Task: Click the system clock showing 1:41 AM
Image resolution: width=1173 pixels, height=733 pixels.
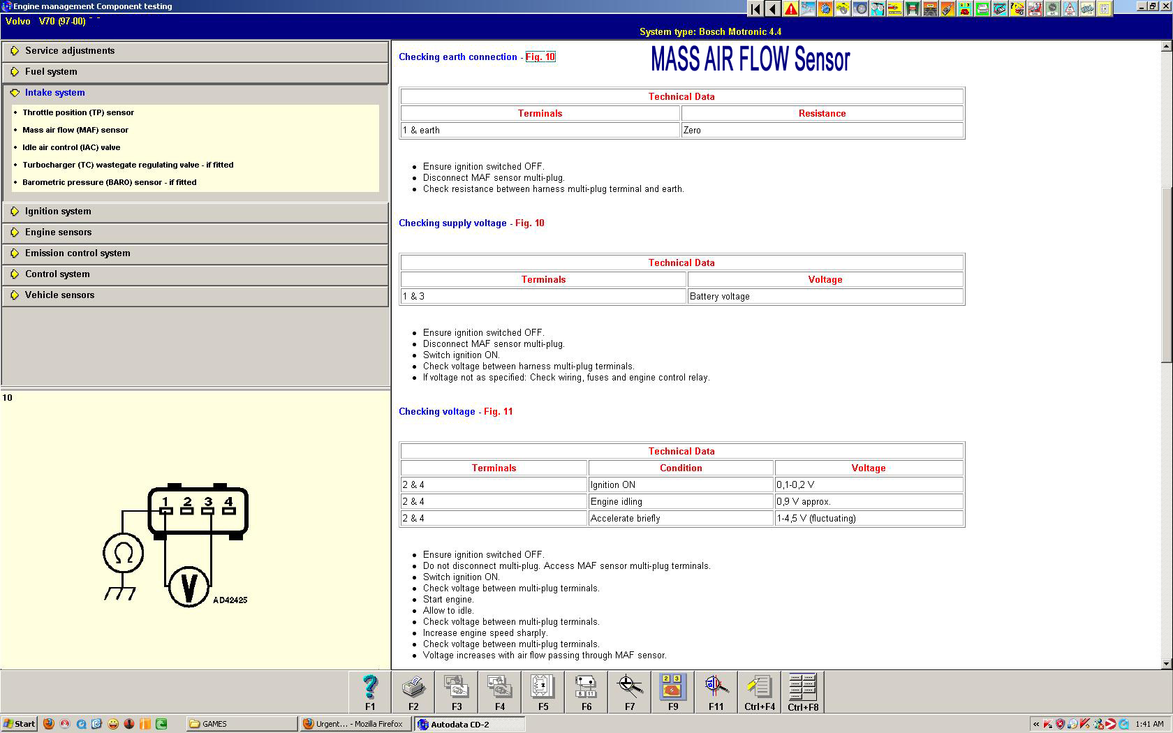Action: [x=1150, y=724]
